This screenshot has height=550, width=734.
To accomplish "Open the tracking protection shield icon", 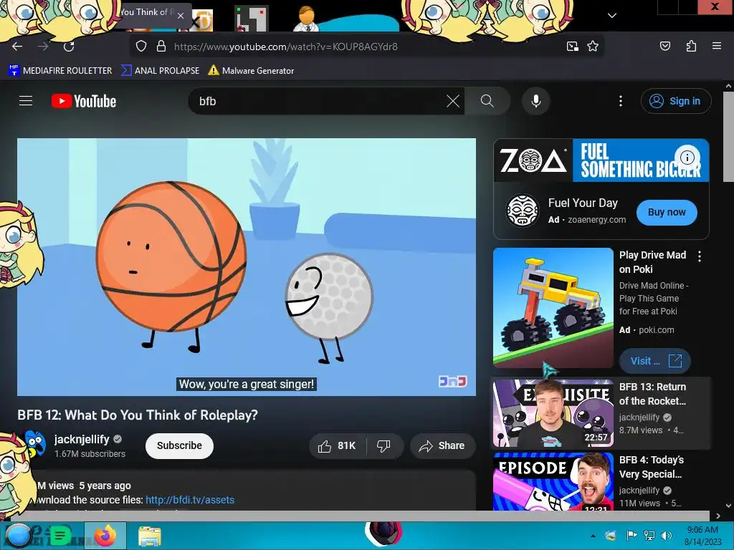I will [x=141, y=47].
